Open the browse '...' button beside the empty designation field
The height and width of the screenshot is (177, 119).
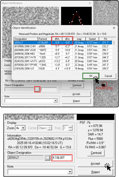point(37,89)
